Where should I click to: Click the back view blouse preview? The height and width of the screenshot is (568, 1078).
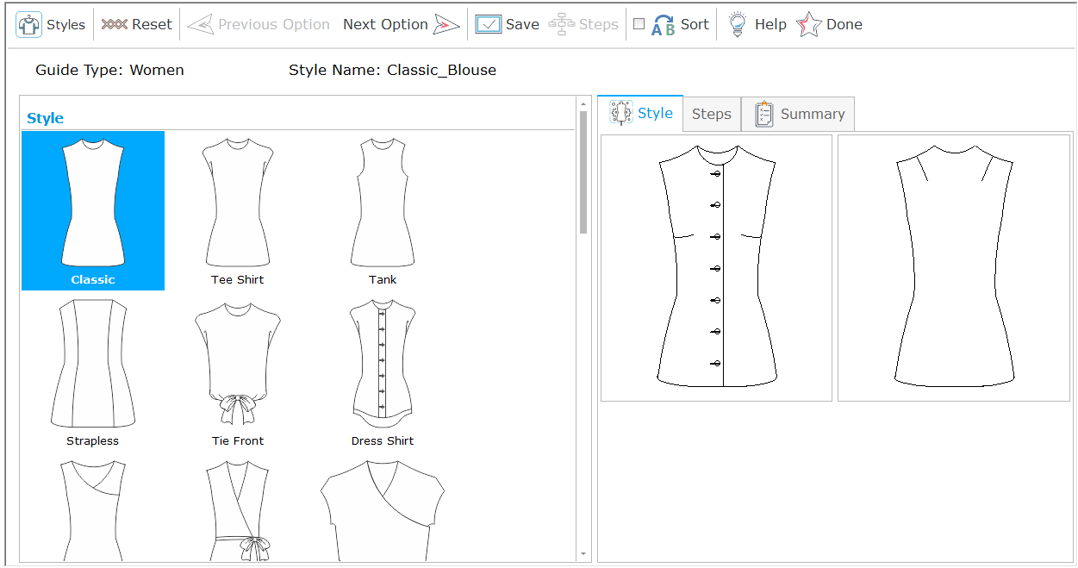pyautogui.click(x=954, y=268)
